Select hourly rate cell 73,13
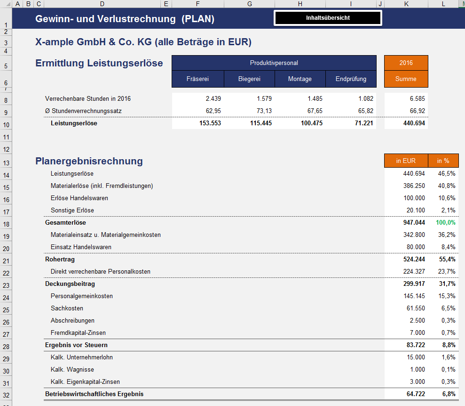Viewport: 465px width, 406px height. (x=249, y=111)
